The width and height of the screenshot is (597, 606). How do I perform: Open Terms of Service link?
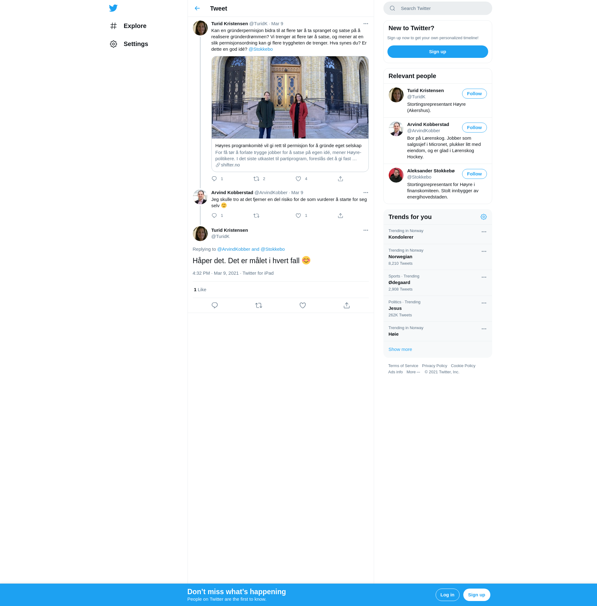(x=403, y=366)
